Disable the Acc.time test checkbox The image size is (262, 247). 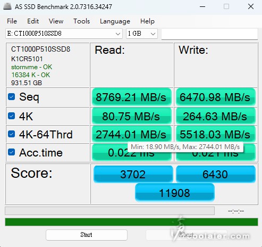12,152
